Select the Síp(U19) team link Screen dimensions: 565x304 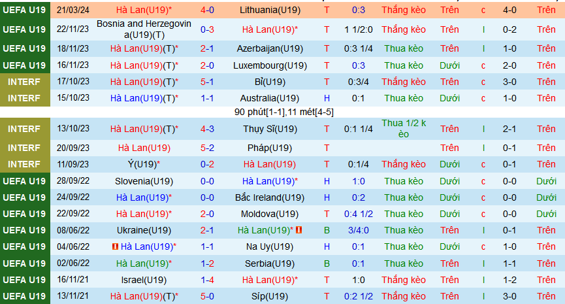coord(270,296)
